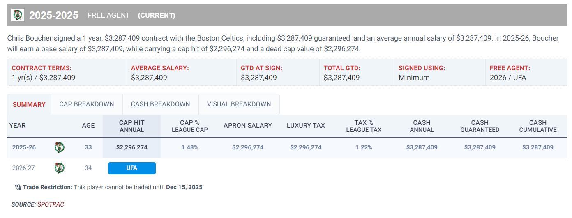
Task: Select the $2,296,274 cap hit cell
Action: click(x=131, y=147)
